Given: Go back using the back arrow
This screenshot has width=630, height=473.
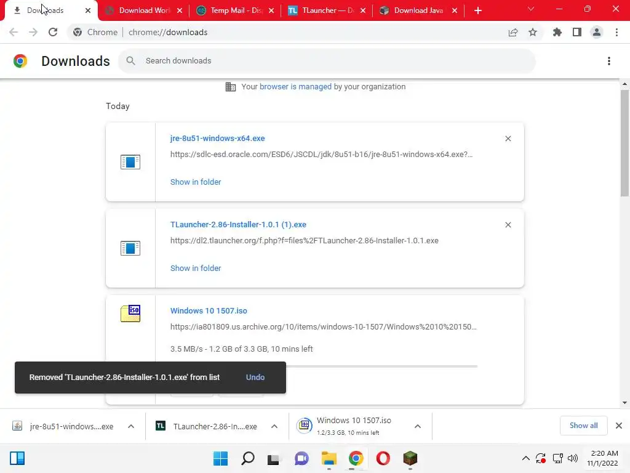Looking at the screenshot, I should [14, 32].
